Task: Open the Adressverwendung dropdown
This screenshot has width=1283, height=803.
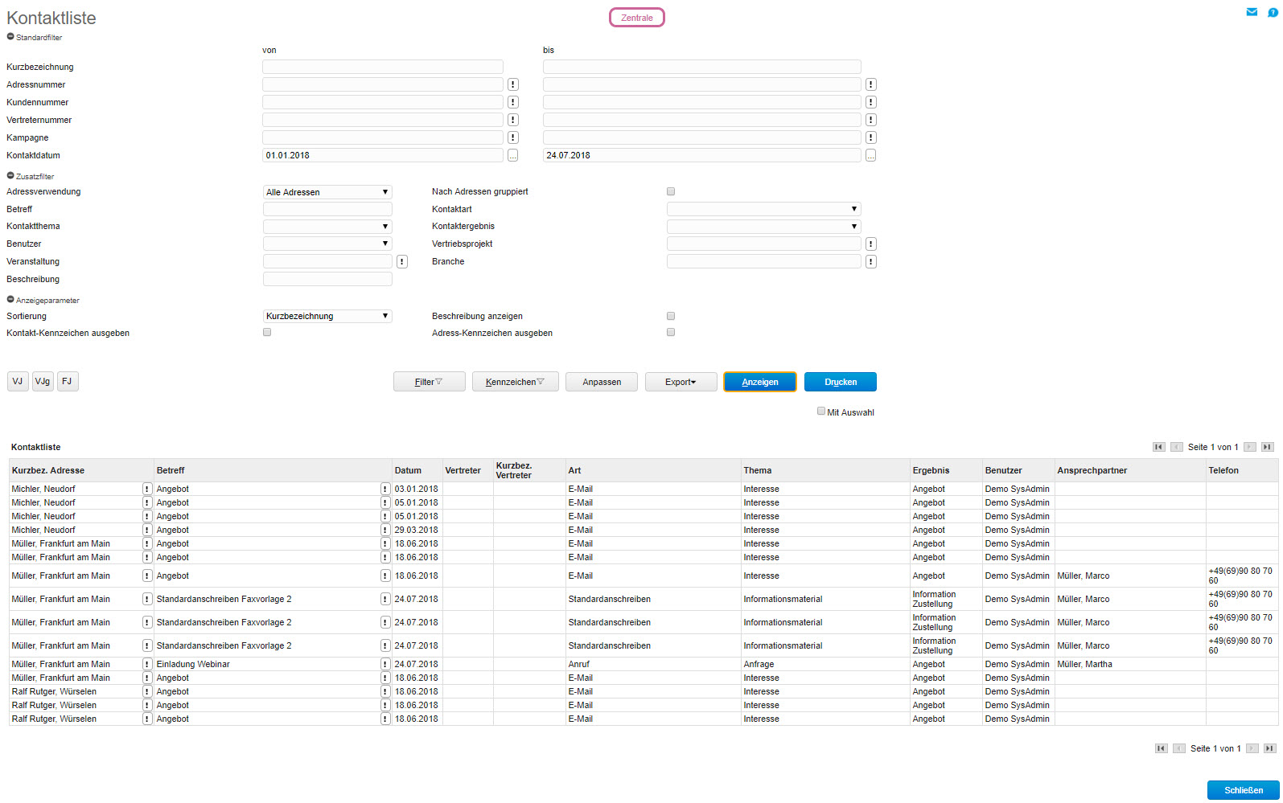Action: click(327, 192)
